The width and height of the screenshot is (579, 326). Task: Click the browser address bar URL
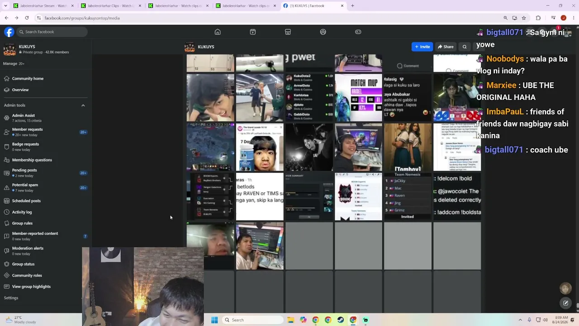[82, 18]
